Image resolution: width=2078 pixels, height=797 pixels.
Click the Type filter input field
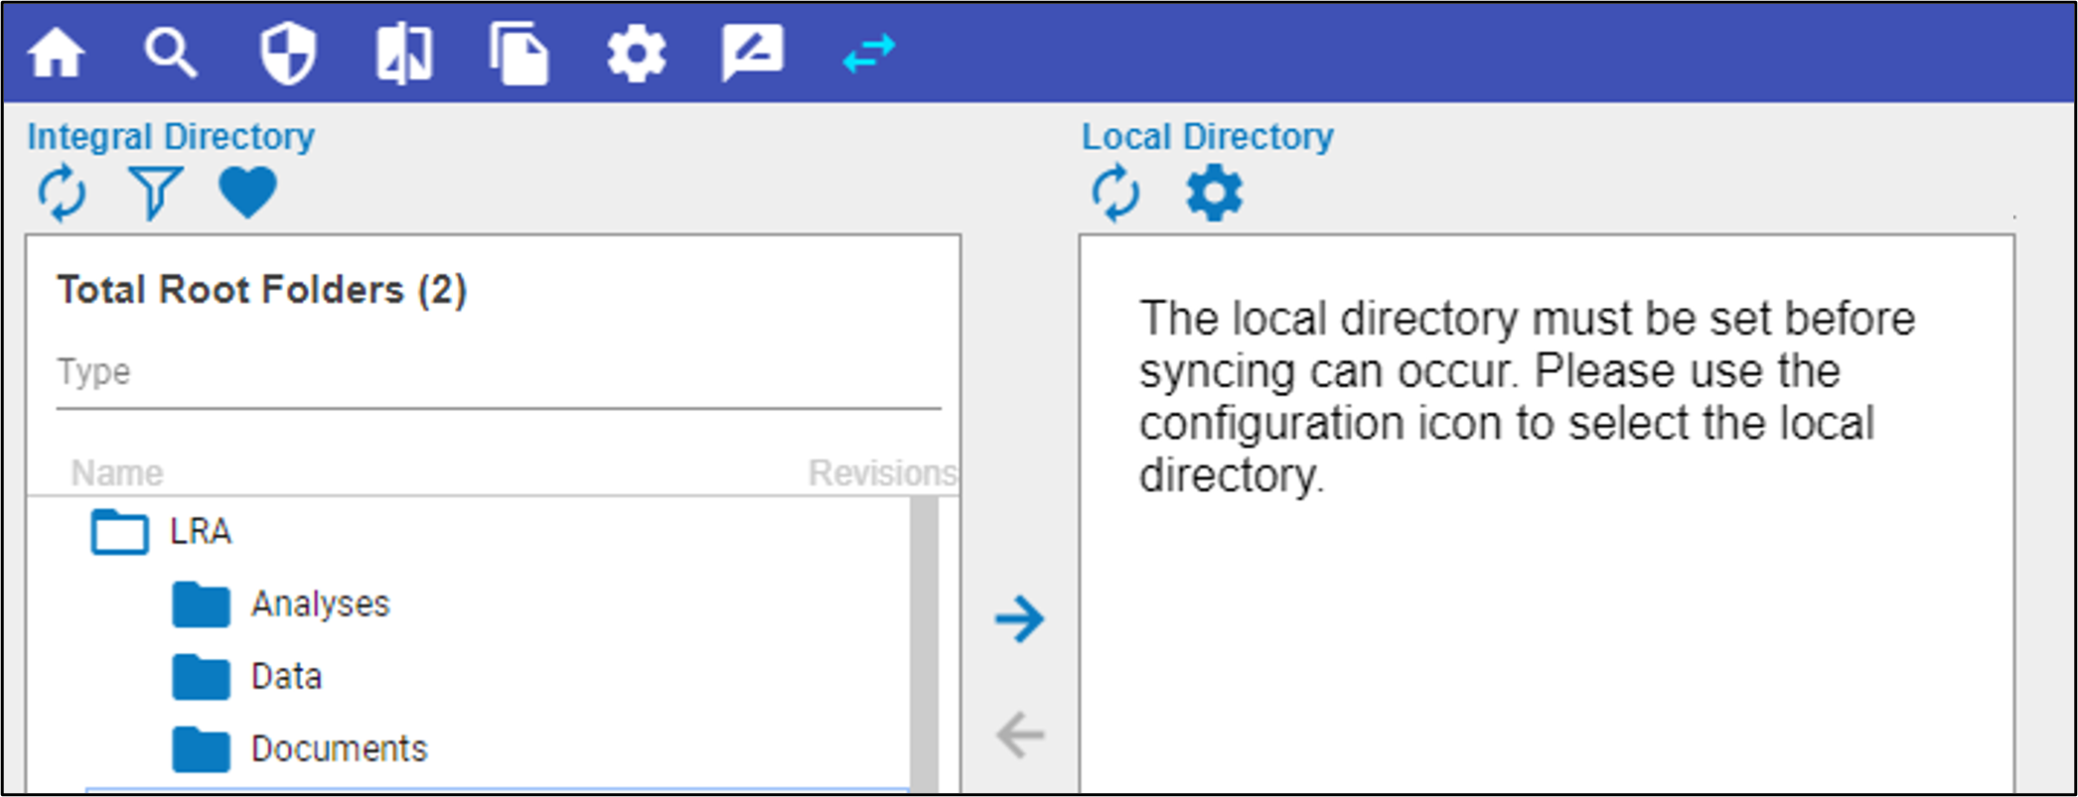point(497,372)
